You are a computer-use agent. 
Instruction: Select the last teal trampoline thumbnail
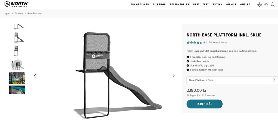pos(17,90)
